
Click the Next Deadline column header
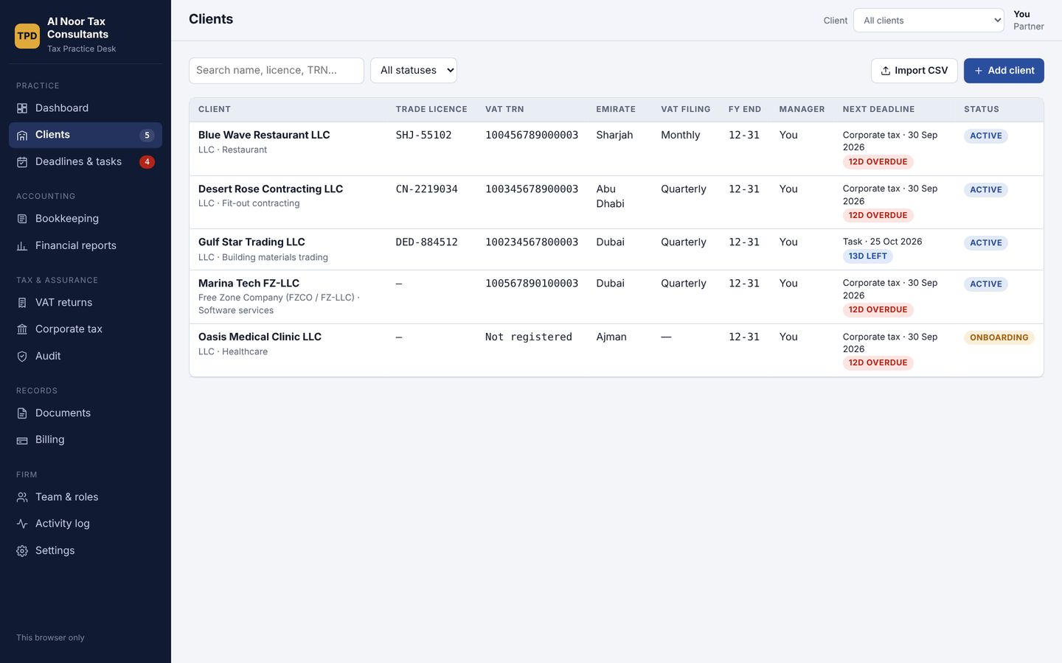pyautogui.click(x=878, y=109)
